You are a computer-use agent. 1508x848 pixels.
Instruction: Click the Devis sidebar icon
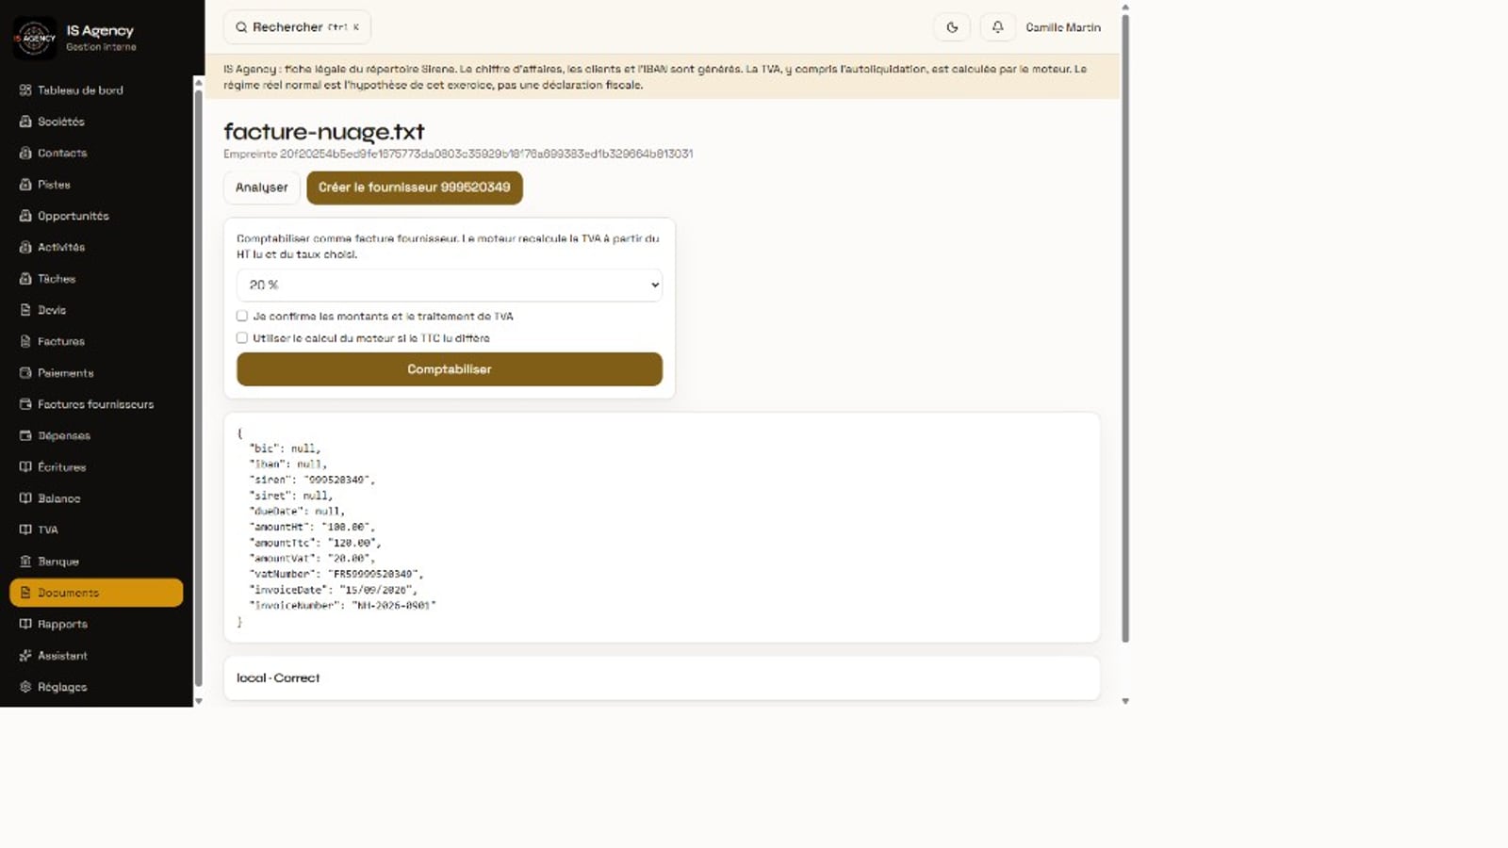[x=25, y=310]
